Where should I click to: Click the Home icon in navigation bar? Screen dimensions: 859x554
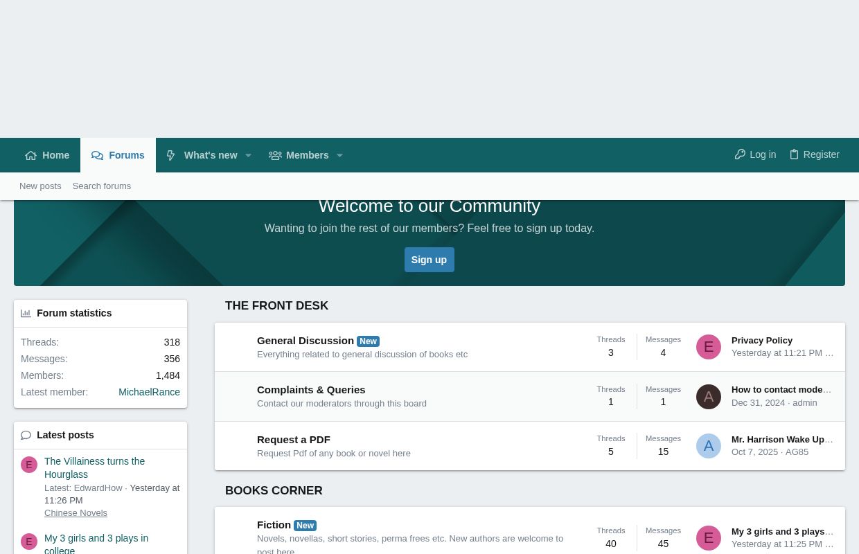[31, 156]
